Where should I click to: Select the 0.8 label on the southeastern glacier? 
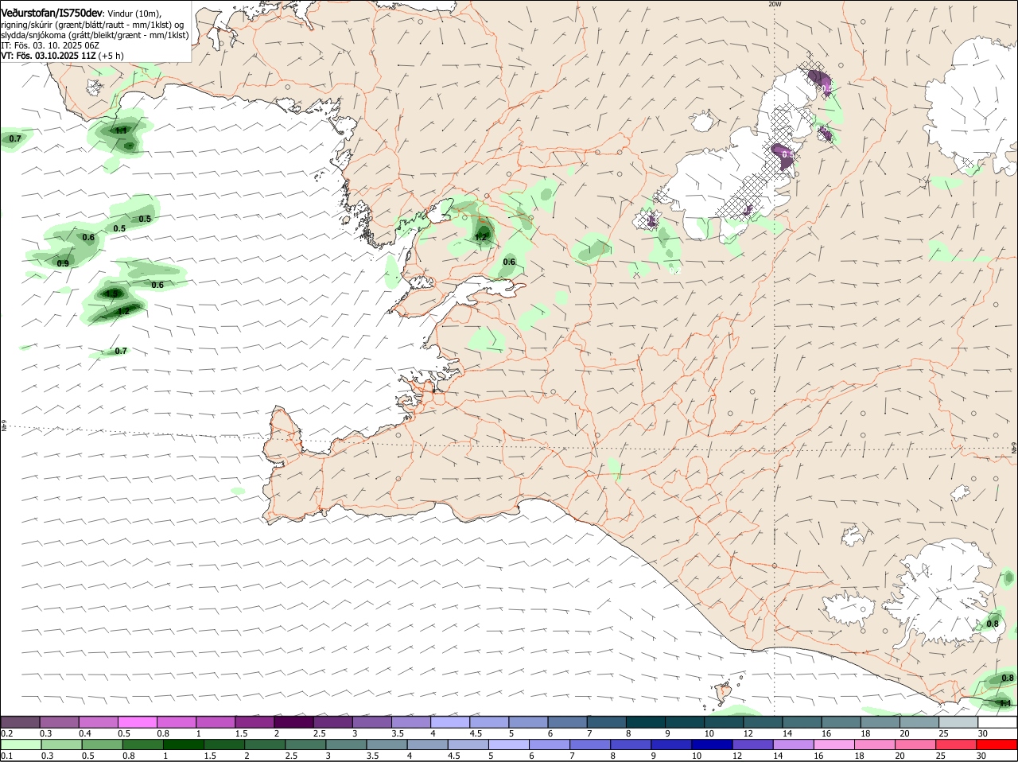coord(993,624)
